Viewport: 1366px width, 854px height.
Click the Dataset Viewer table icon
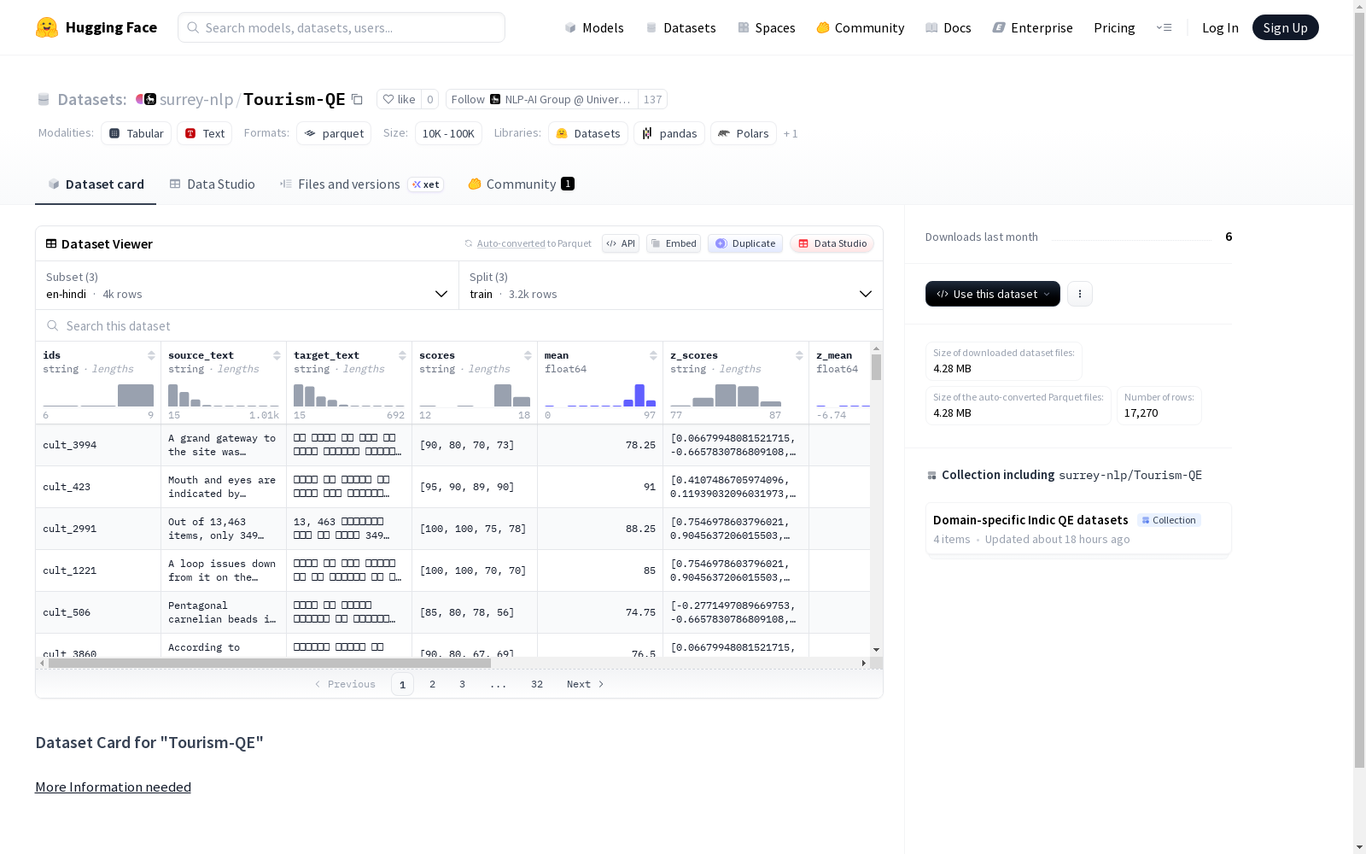coord(51,243)
